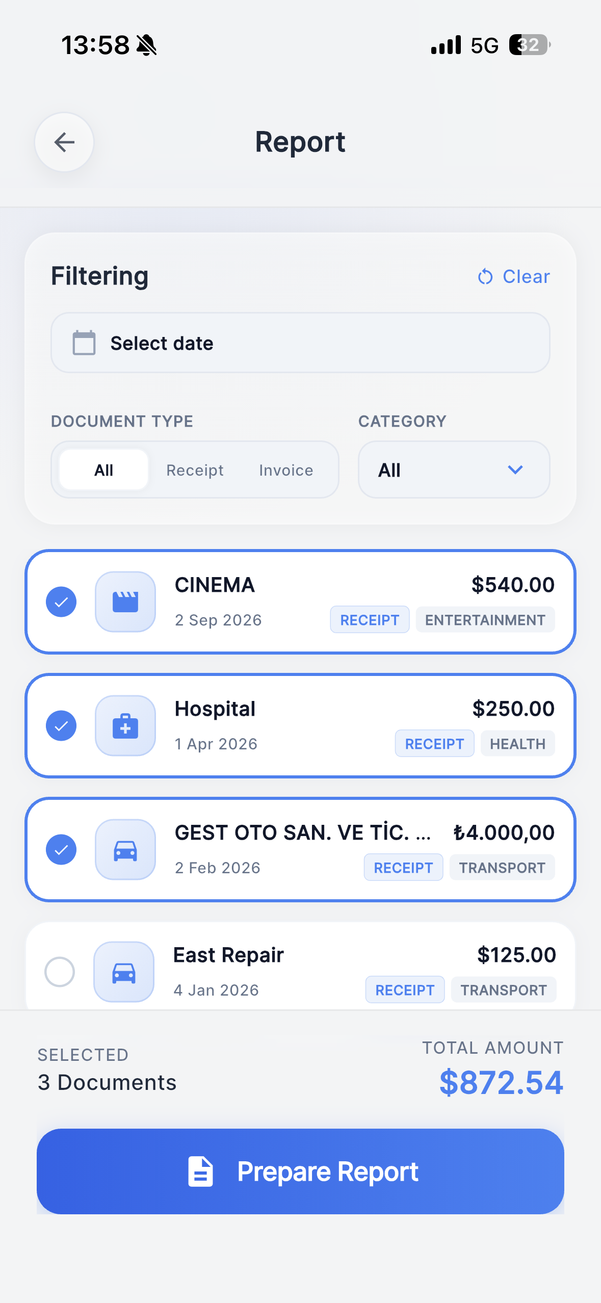Tap the calendar icon in date field
Screen dimensions: 601x1303
(x=84, y=343)
